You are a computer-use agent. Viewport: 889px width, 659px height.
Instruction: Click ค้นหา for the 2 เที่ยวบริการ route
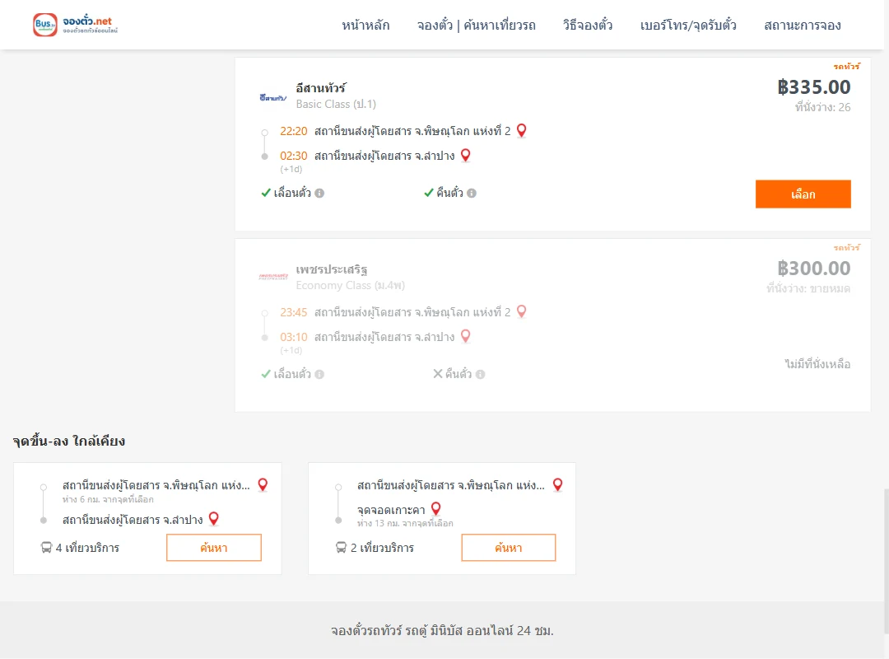(509, 548)
